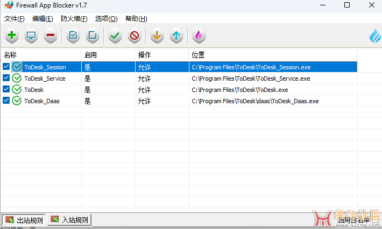
Task: Click the red minus Remove icon
Action: click(51, 35)
